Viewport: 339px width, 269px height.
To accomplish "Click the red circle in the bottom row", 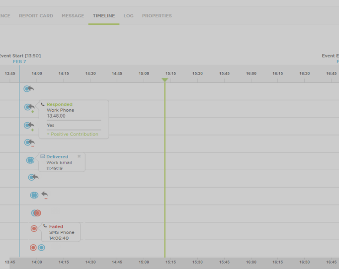I will click(33, 248).
